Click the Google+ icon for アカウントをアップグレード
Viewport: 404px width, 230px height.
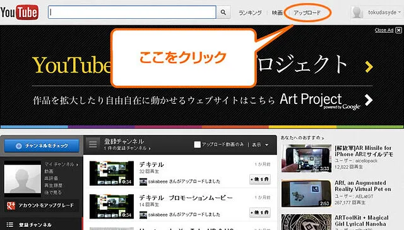coord(11,205)
